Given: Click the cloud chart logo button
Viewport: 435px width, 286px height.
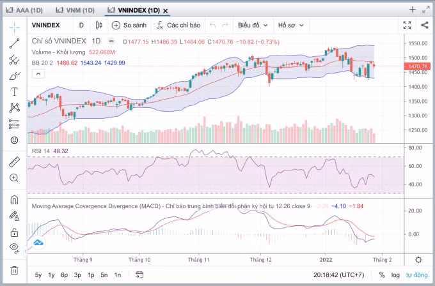Looking at the screenshot, I should point(38,243).
